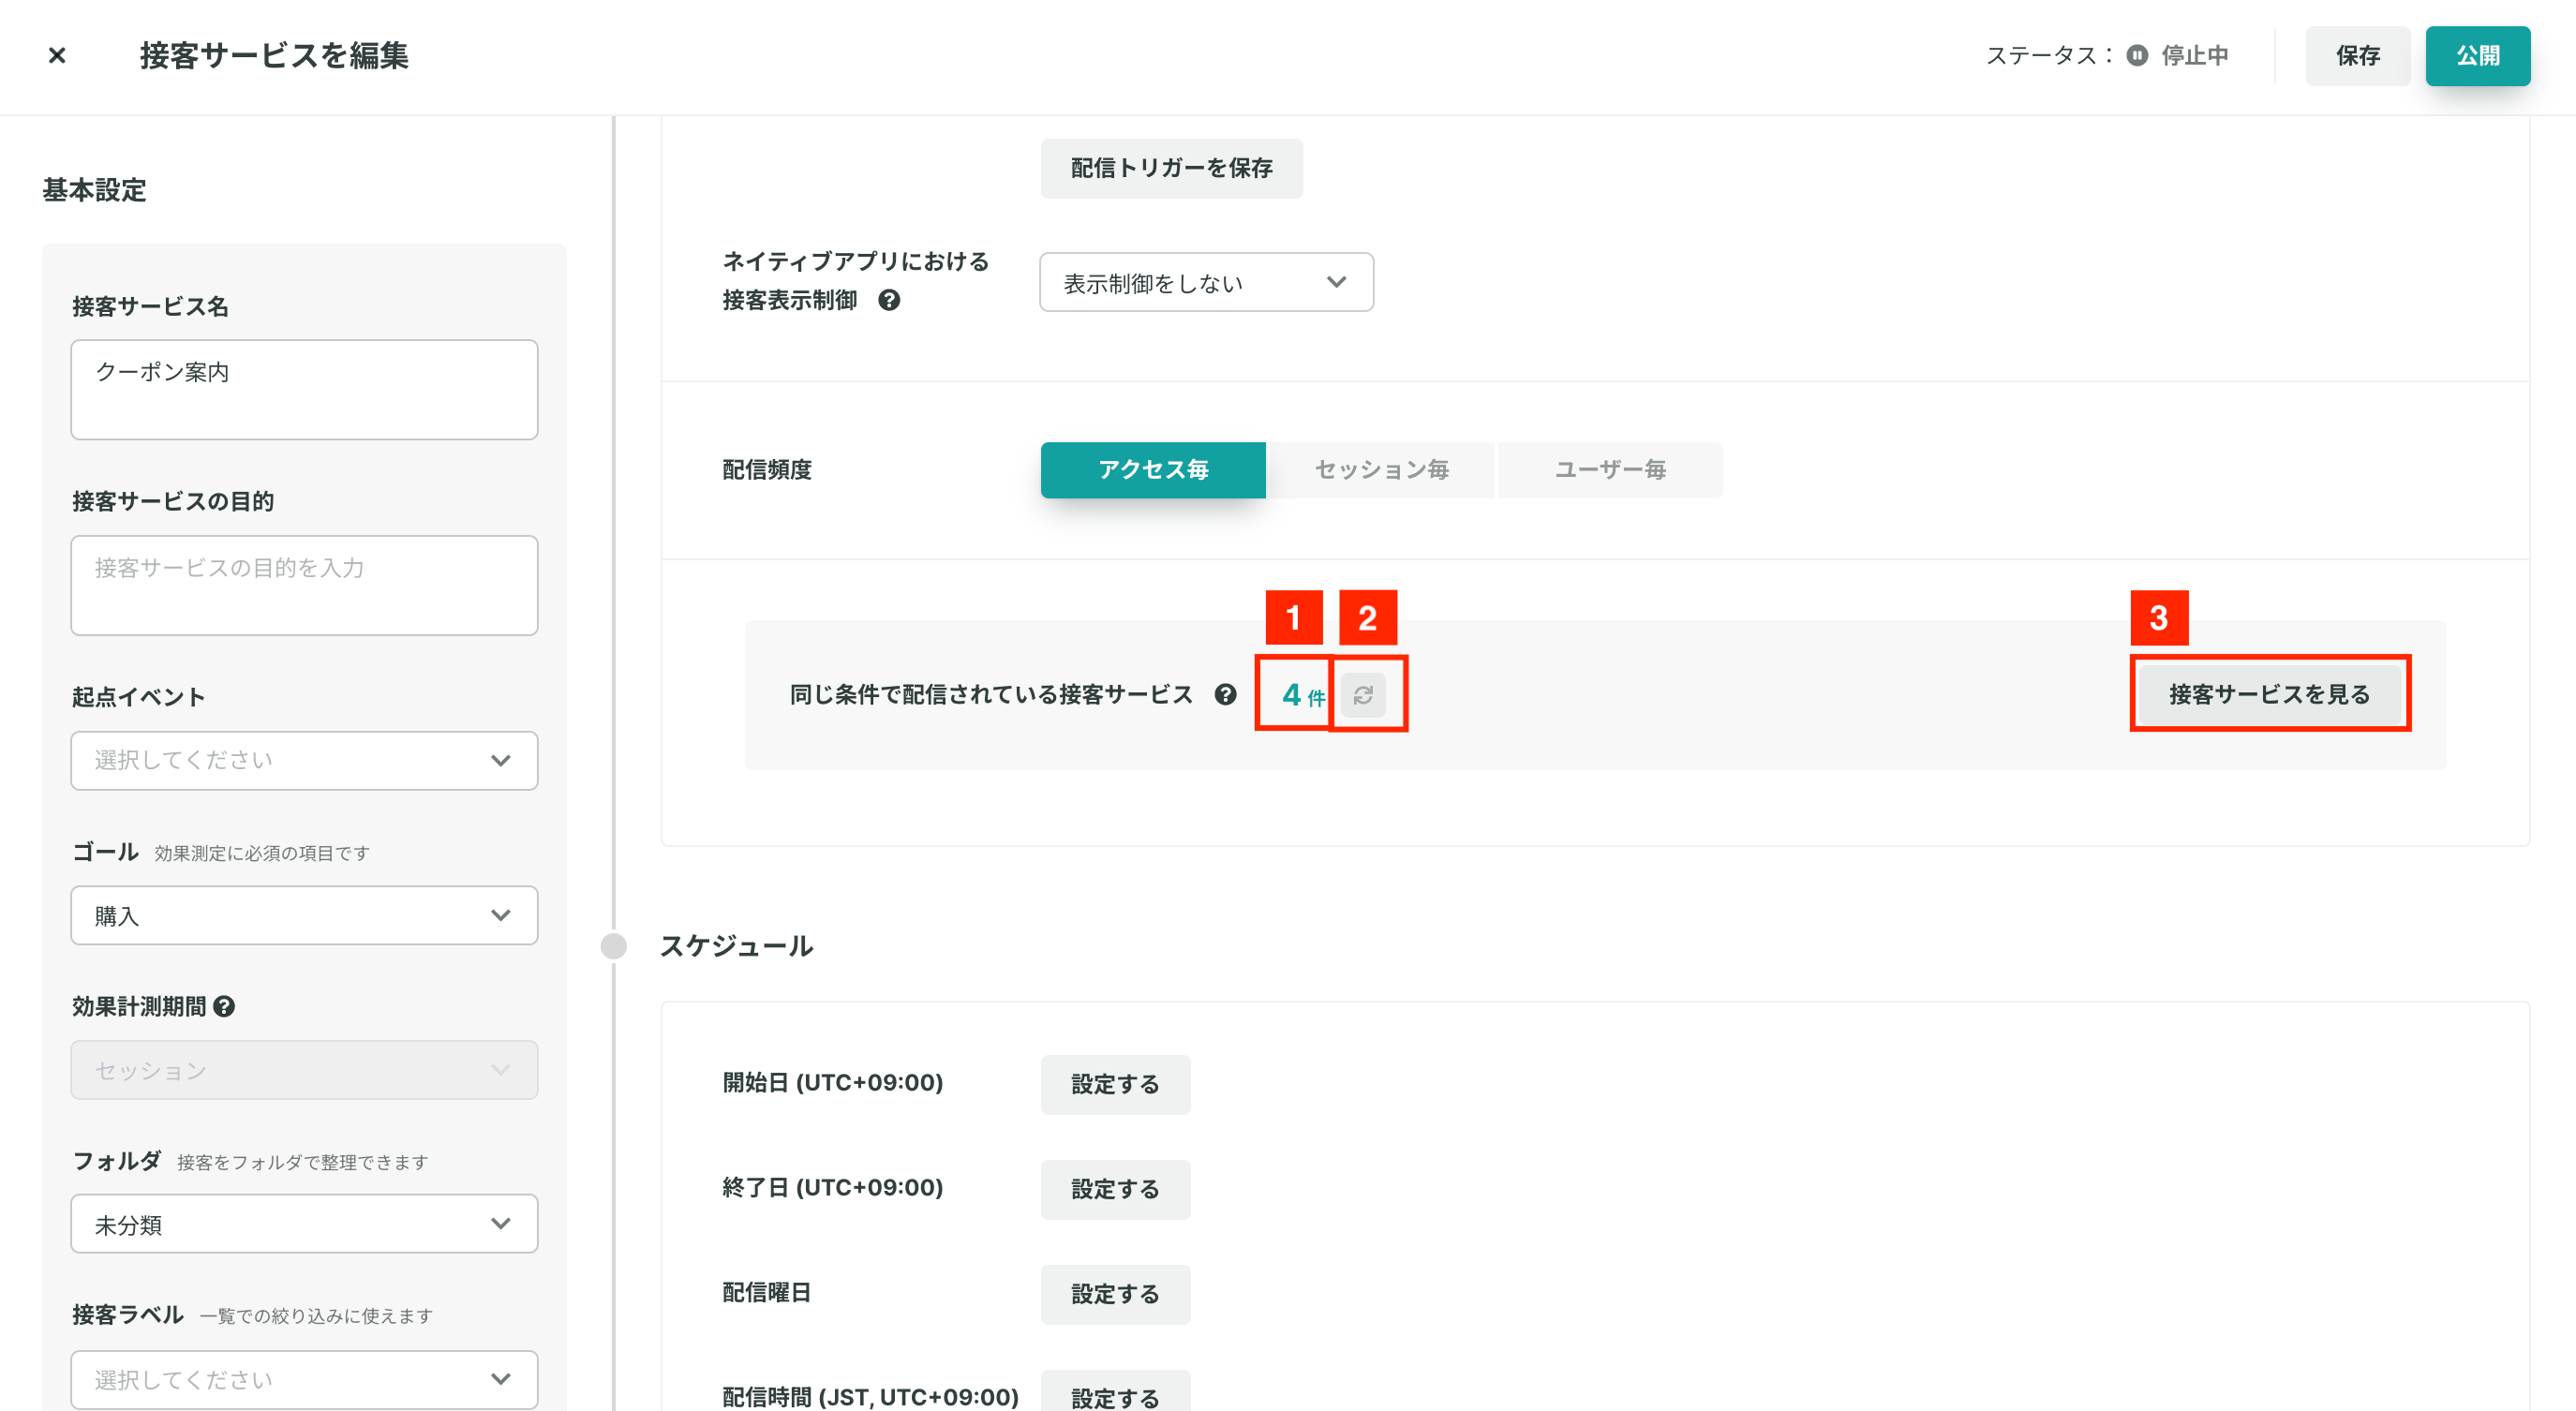Click the 接客サービス名 field containing クーポン案内
Image resolution: width=2576 pixels, height=1411 pixels.
pyautogui.click(x=304, y=390)
